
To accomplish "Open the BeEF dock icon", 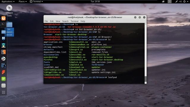I will [4, 65].
